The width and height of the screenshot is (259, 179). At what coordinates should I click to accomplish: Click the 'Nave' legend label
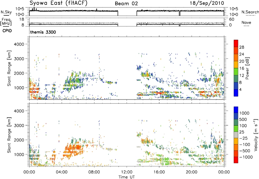[x=246, y=22]
